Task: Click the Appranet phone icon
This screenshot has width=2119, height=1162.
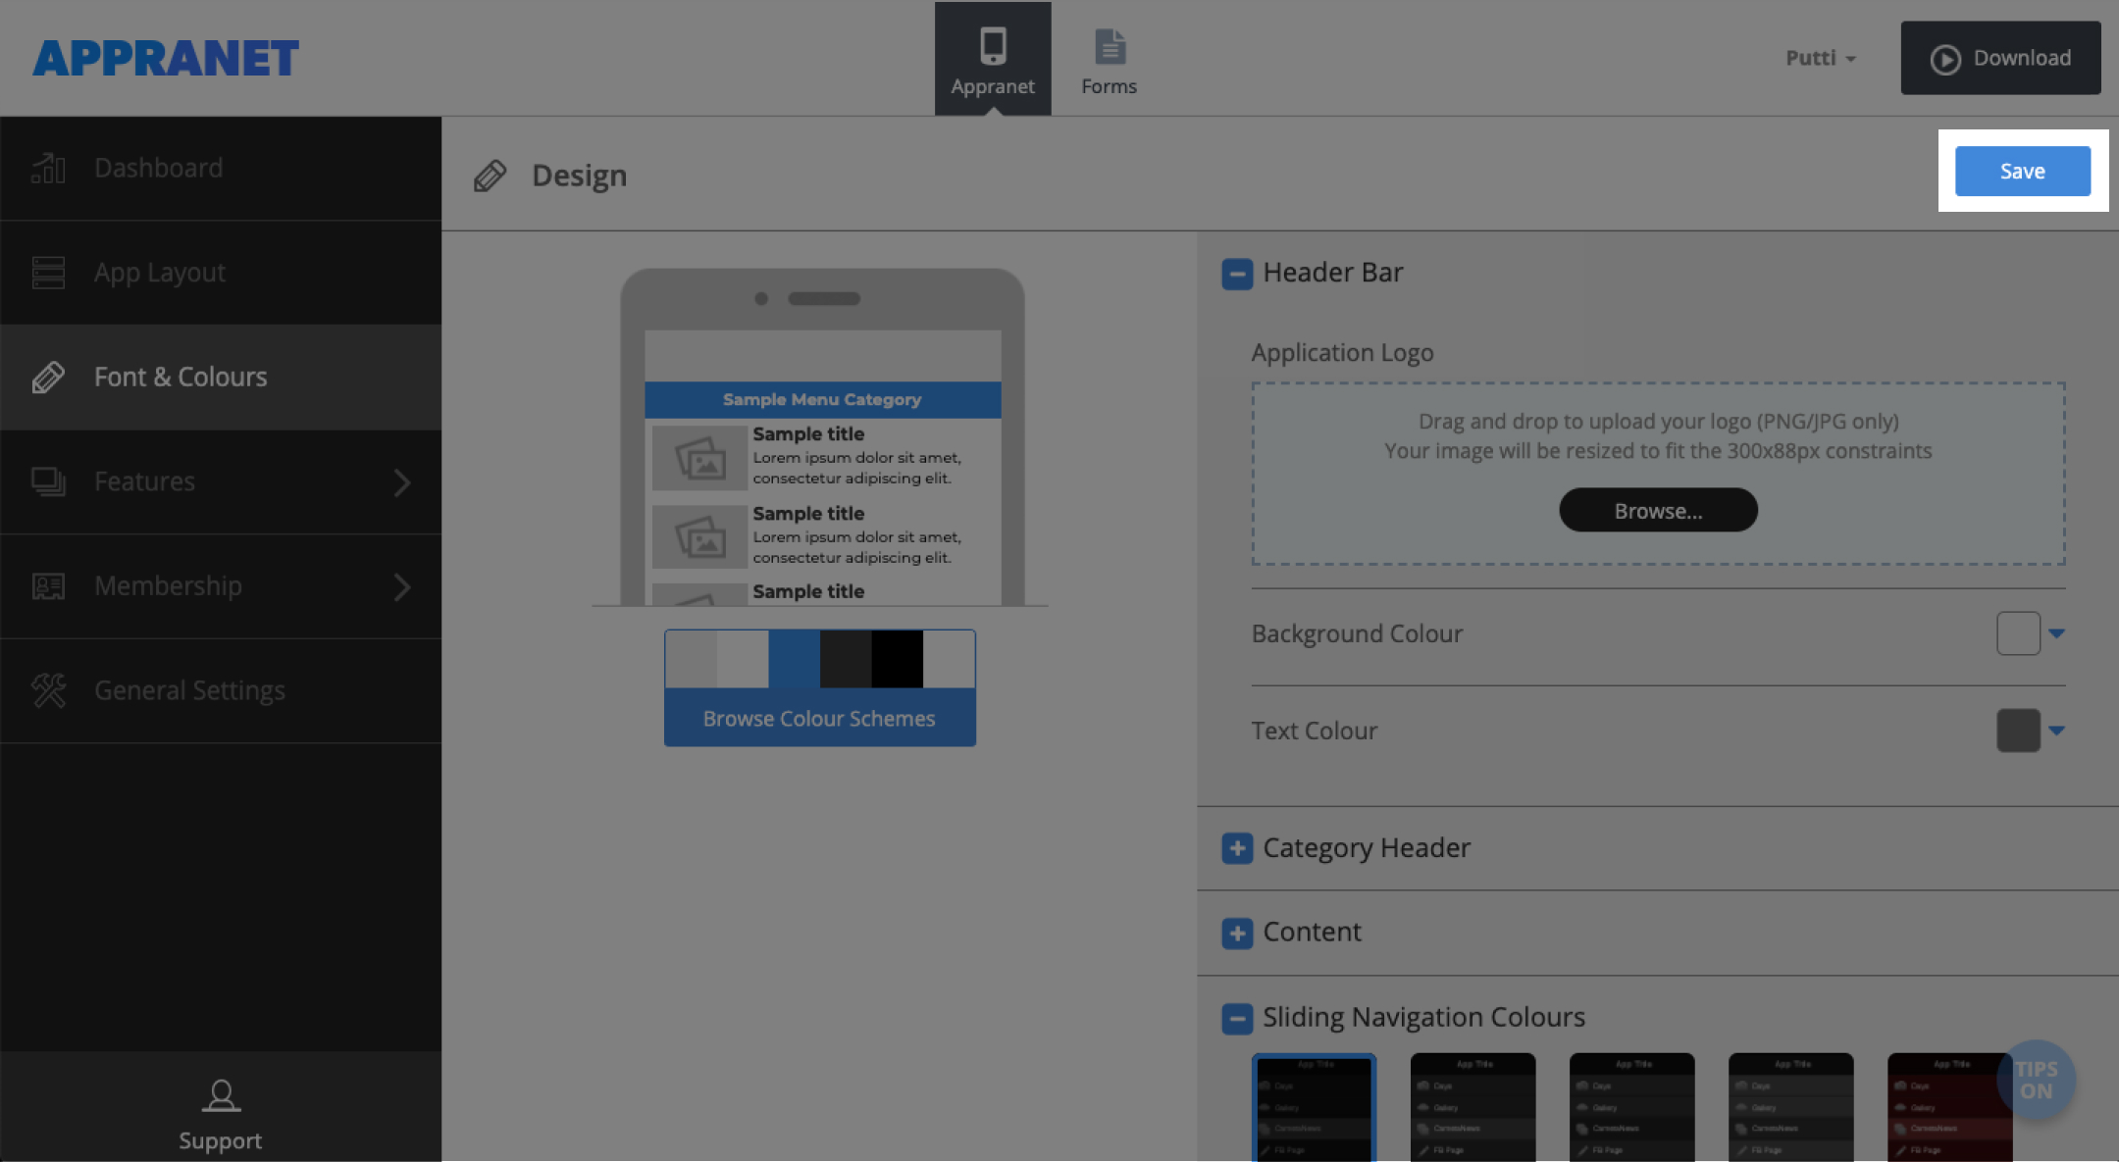Action: pos(993,46)
